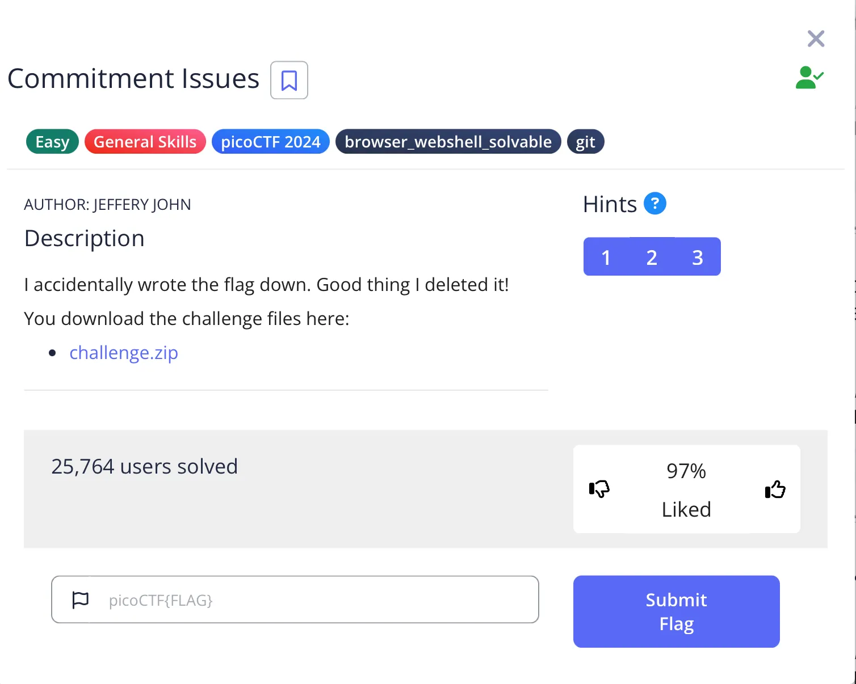Show hint number 2

(x=652, y=257)
